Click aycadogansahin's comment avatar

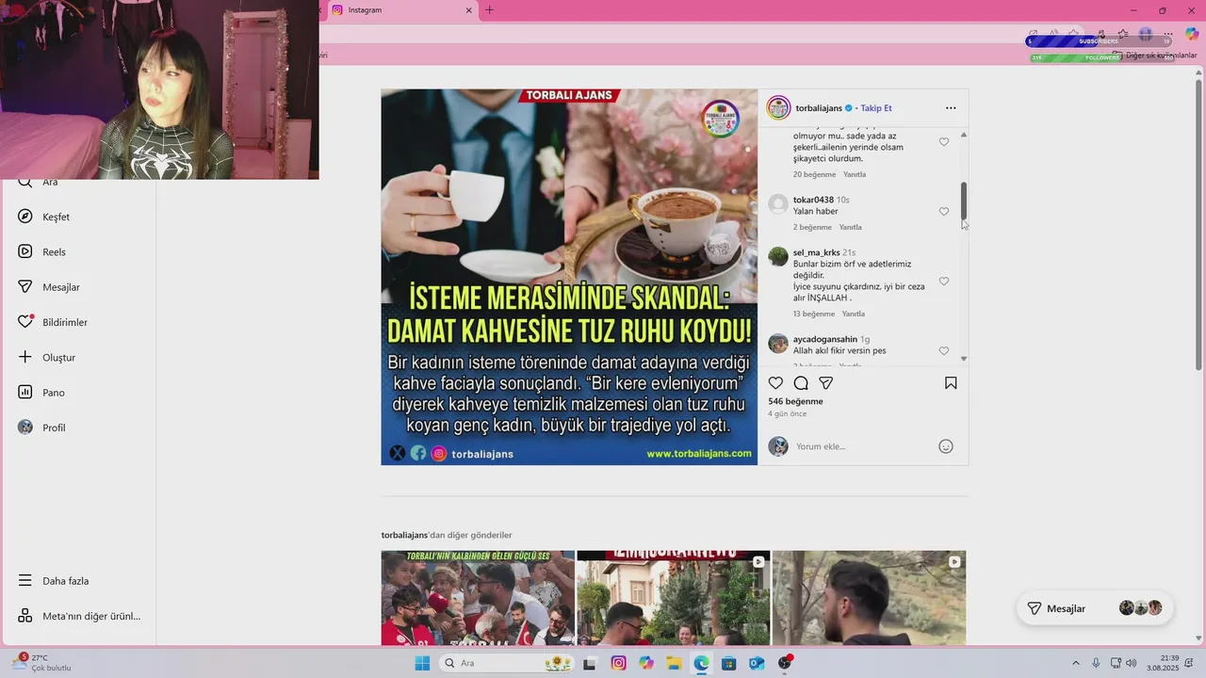tap(778, 343)
